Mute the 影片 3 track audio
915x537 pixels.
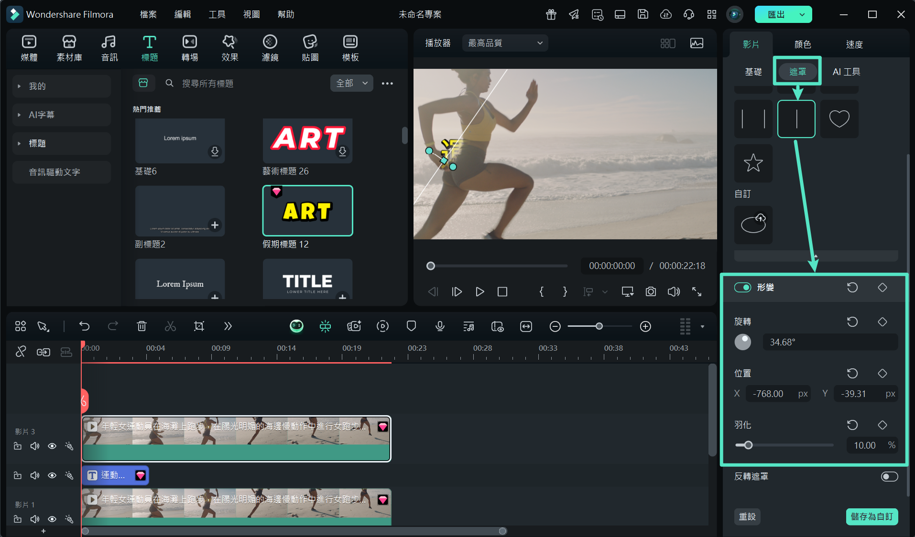click(35, 446)
